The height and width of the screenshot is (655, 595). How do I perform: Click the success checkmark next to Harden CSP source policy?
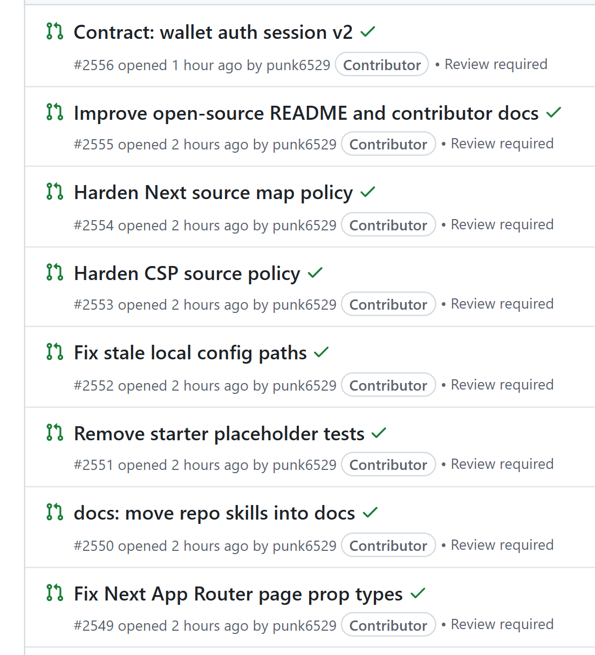[315, 272]
